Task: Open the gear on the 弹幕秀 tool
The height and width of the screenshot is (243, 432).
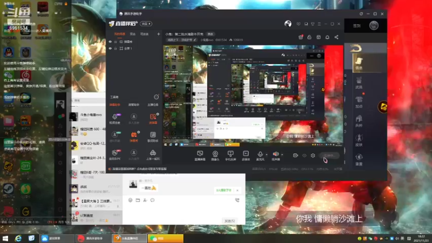Action: 139,132
